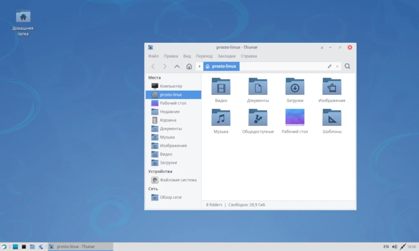This screenshot has height=251, width=419.
Task: Open the Файл menu
Action: click(x=153, y=56)
